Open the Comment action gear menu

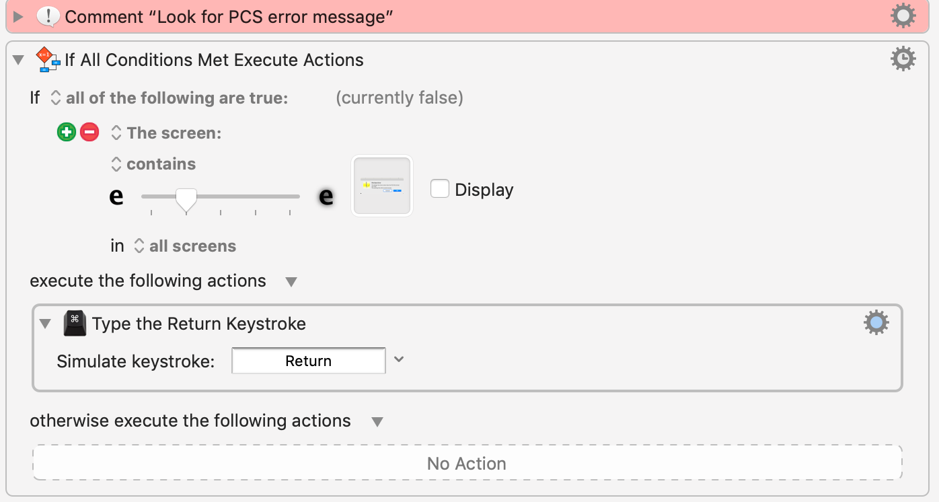903,15
